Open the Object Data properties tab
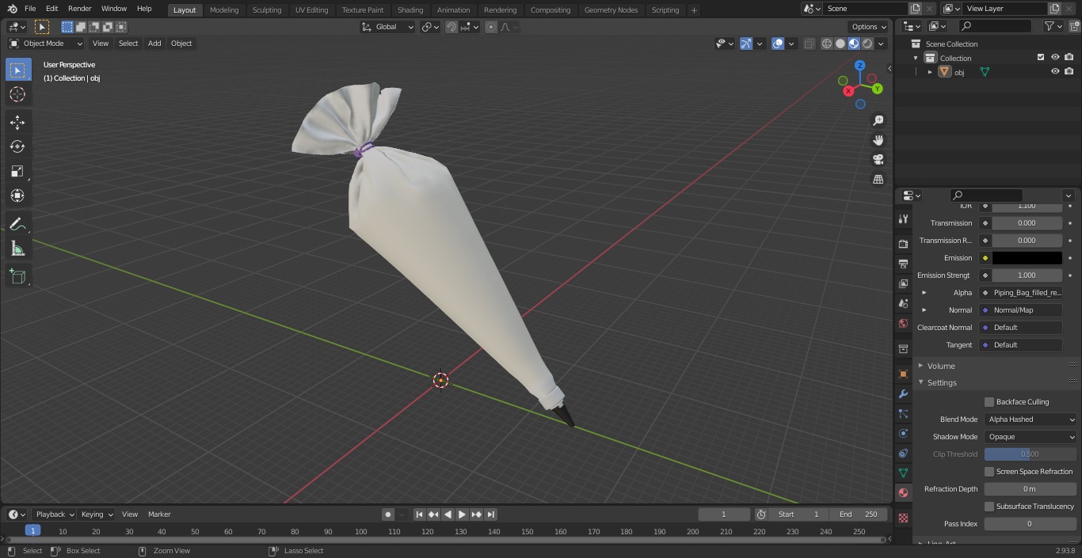Image resolution: width=1082 pixels, height=558 pixels. 903,473
